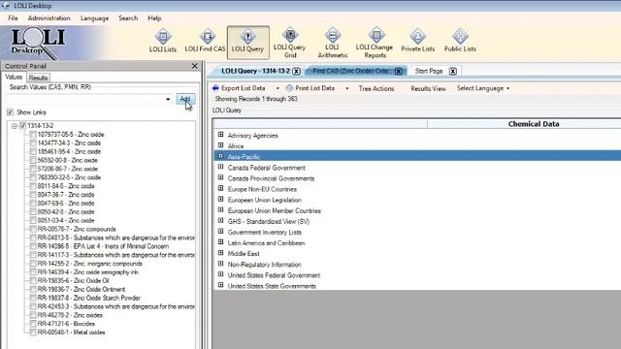
Task: Open the File menu
Action: (x=13, y=18)
